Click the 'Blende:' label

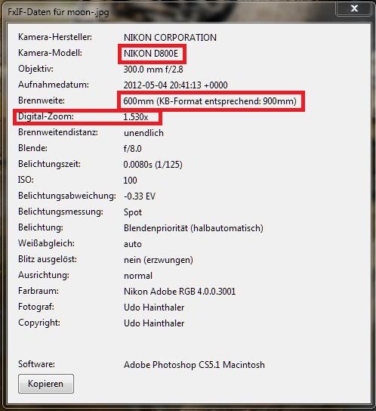32,148
